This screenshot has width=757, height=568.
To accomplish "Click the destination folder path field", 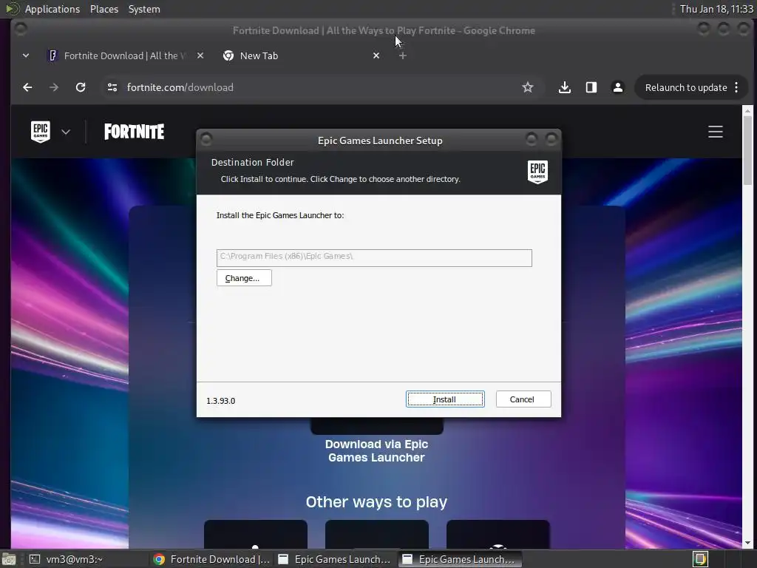I will (374, 257).
